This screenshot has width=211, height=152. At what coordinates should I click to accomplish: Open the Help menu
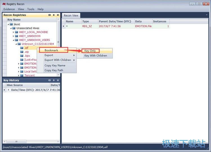[41, 9]
